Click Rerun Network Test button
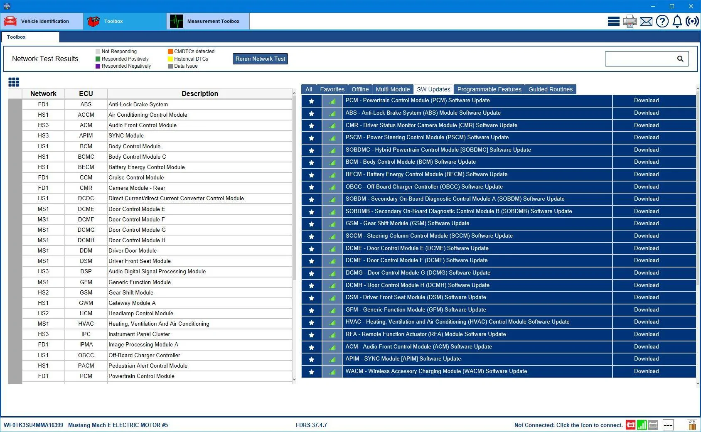Screen dimensions: 701x432 click(260, 59)
